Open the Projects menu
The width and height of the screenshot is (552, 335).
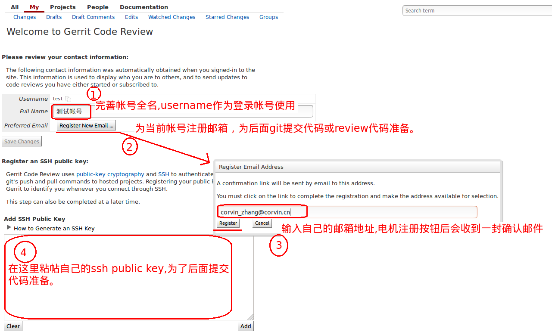pyautogui.click(x=62, y=7)
